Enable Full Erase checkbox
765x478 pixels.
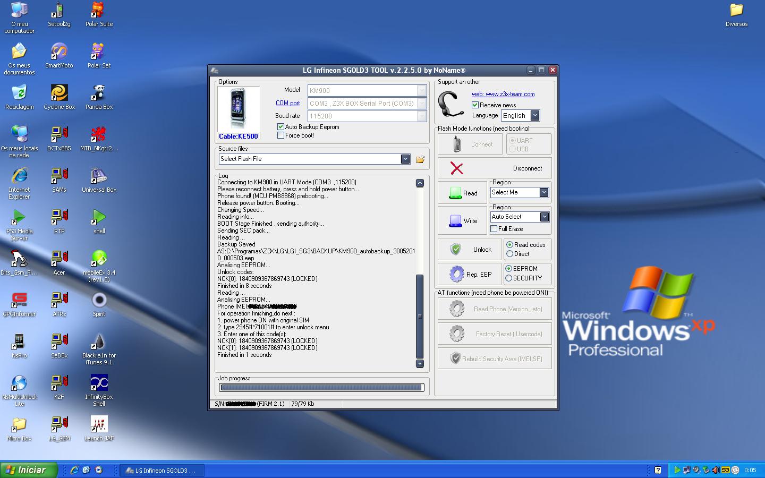click(494, 229)
